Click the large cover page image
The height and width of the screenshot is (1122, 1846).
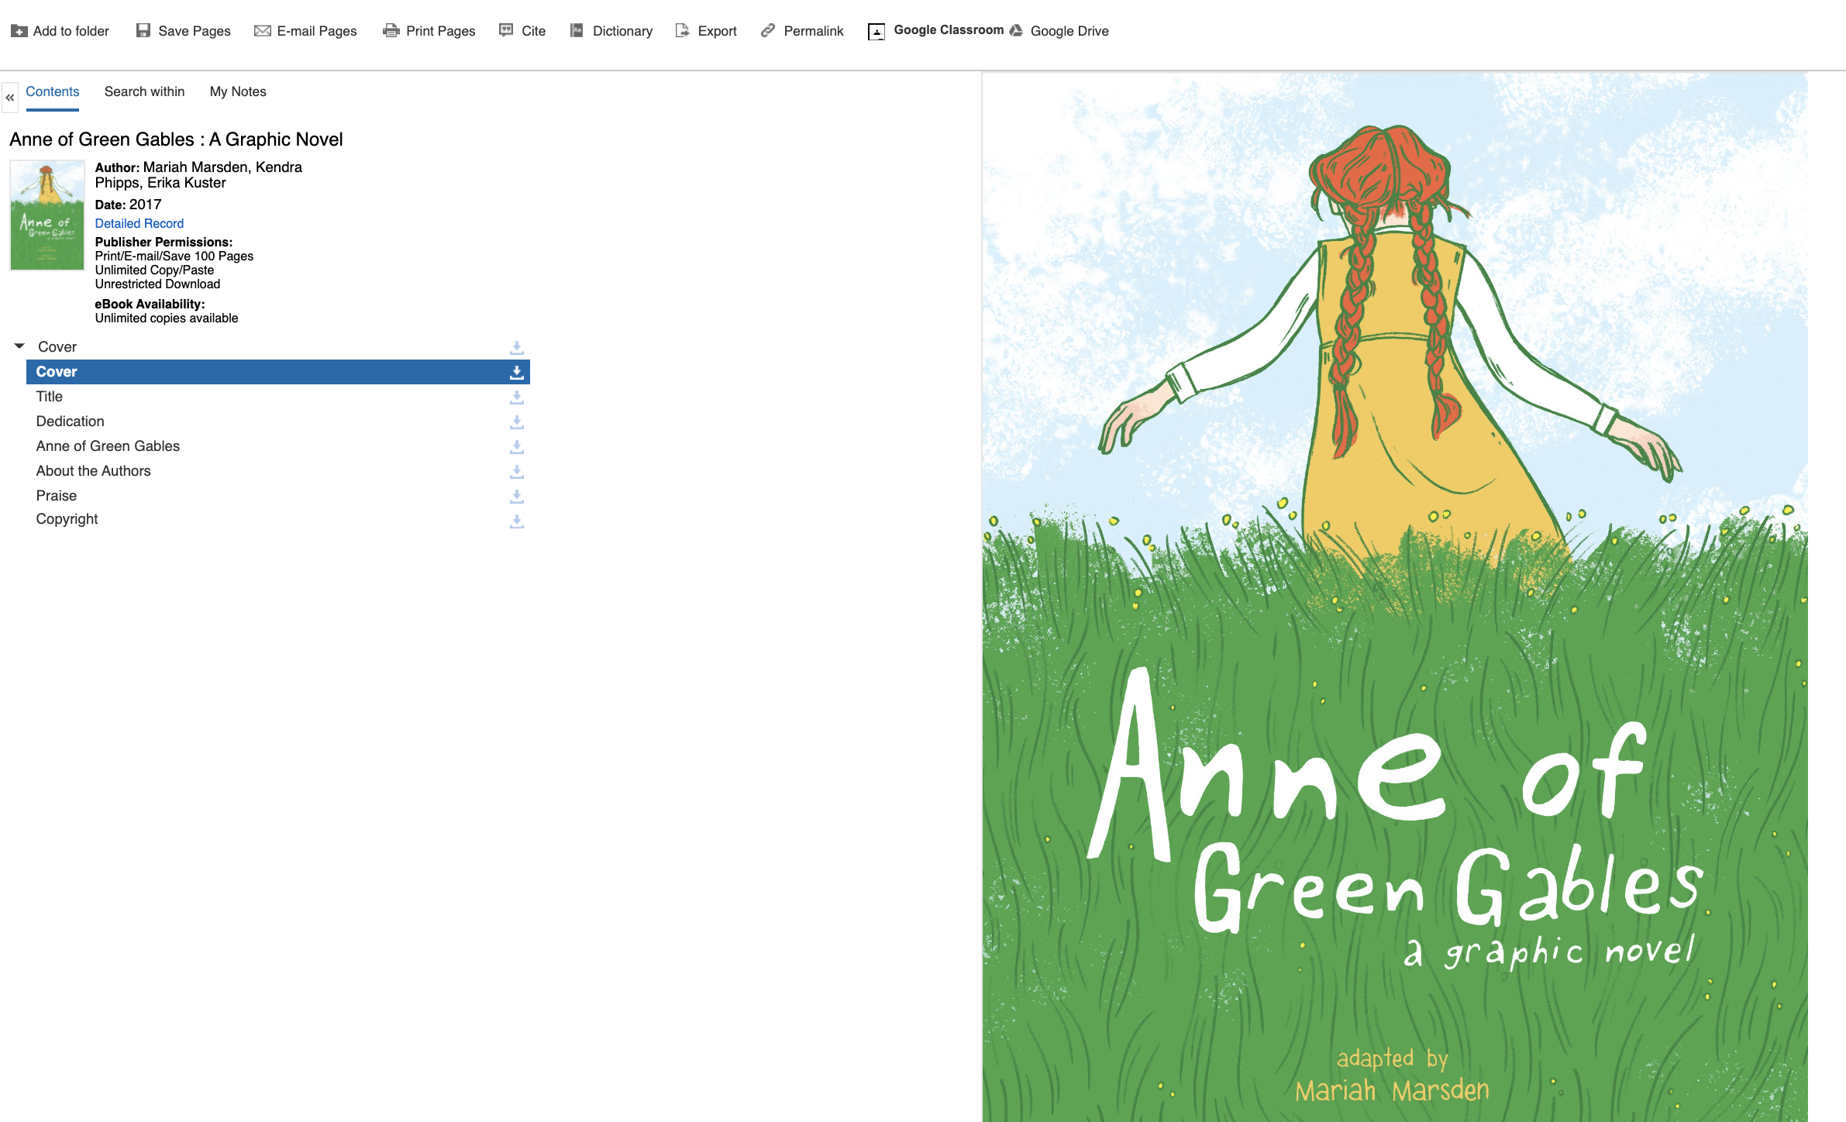click(1395, 597)
